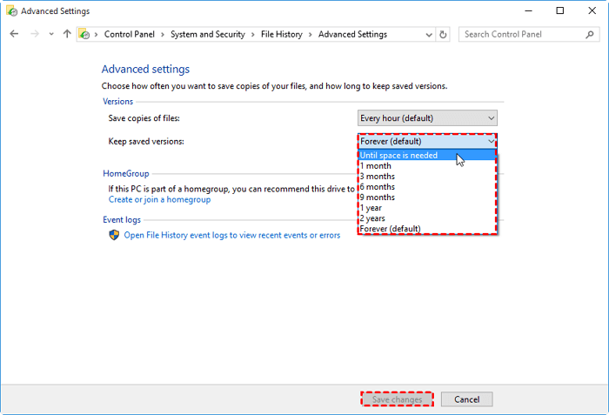Open the recent locations chevron

click(51, 34)
